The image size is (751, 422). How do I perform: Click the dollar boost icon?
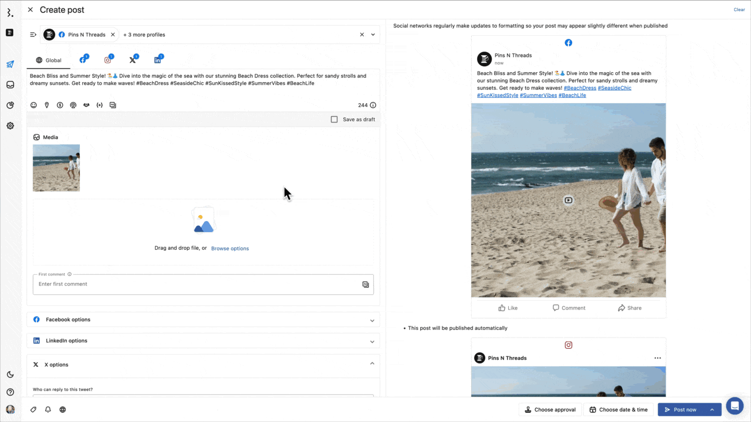[x=60, y=105]
